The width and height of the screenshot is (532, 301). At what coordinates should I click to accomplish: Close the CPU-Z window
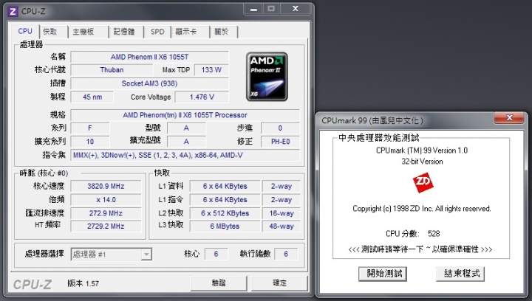click(x=296, y=9)
